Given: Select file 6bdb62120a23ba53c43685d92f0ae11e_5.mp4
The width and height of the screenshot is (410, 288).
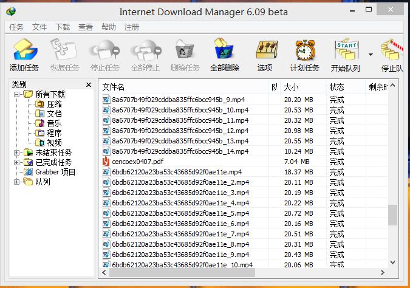Looking at the screenshot, I should click(180, 213).
